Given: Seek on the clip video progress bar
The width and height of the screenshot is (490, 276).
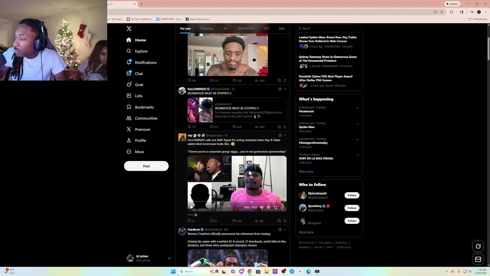Looking at the screenshot, I should coord(237,202).
